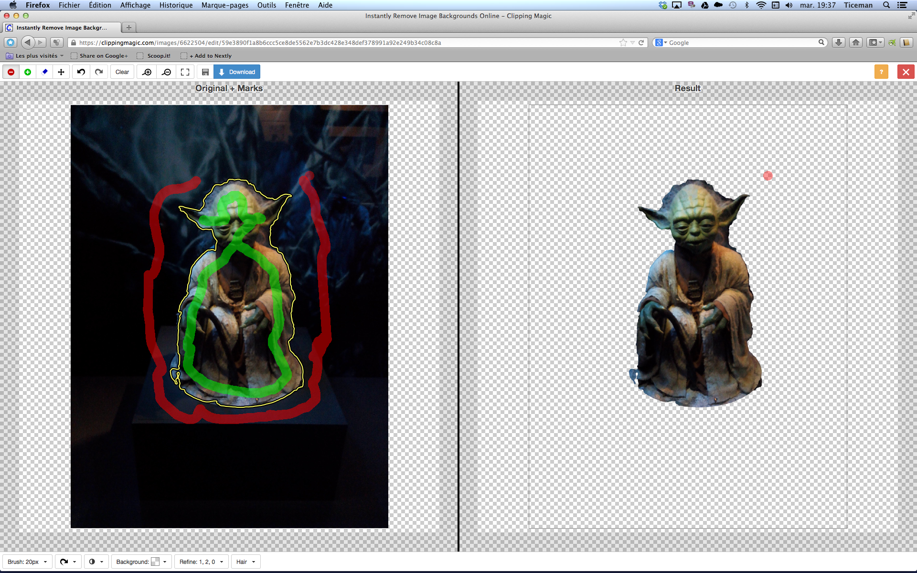Viewport: 917px width, 573px height.
Task: Click the Yoda image in Result pane
Action: point(695,293)
